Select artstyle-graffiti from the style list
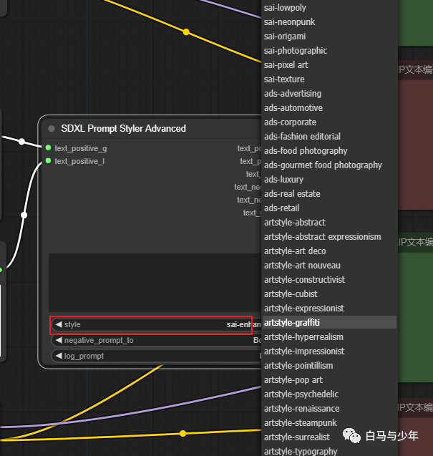This screenshot has width=433, height=456. (x=292, y=323)
